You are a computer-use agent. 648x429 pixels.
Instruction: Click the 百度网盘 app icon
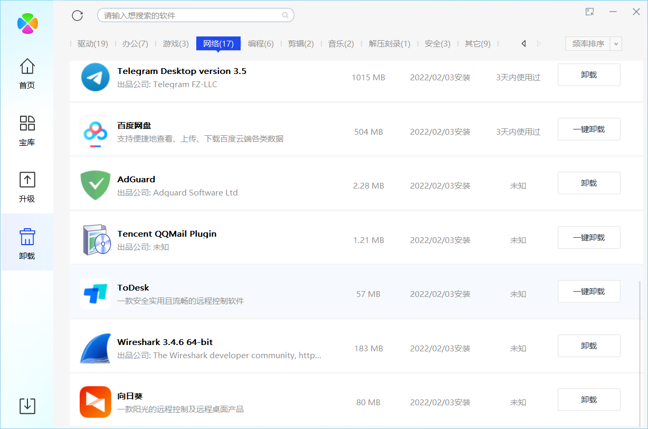click(x=96, y=132)
